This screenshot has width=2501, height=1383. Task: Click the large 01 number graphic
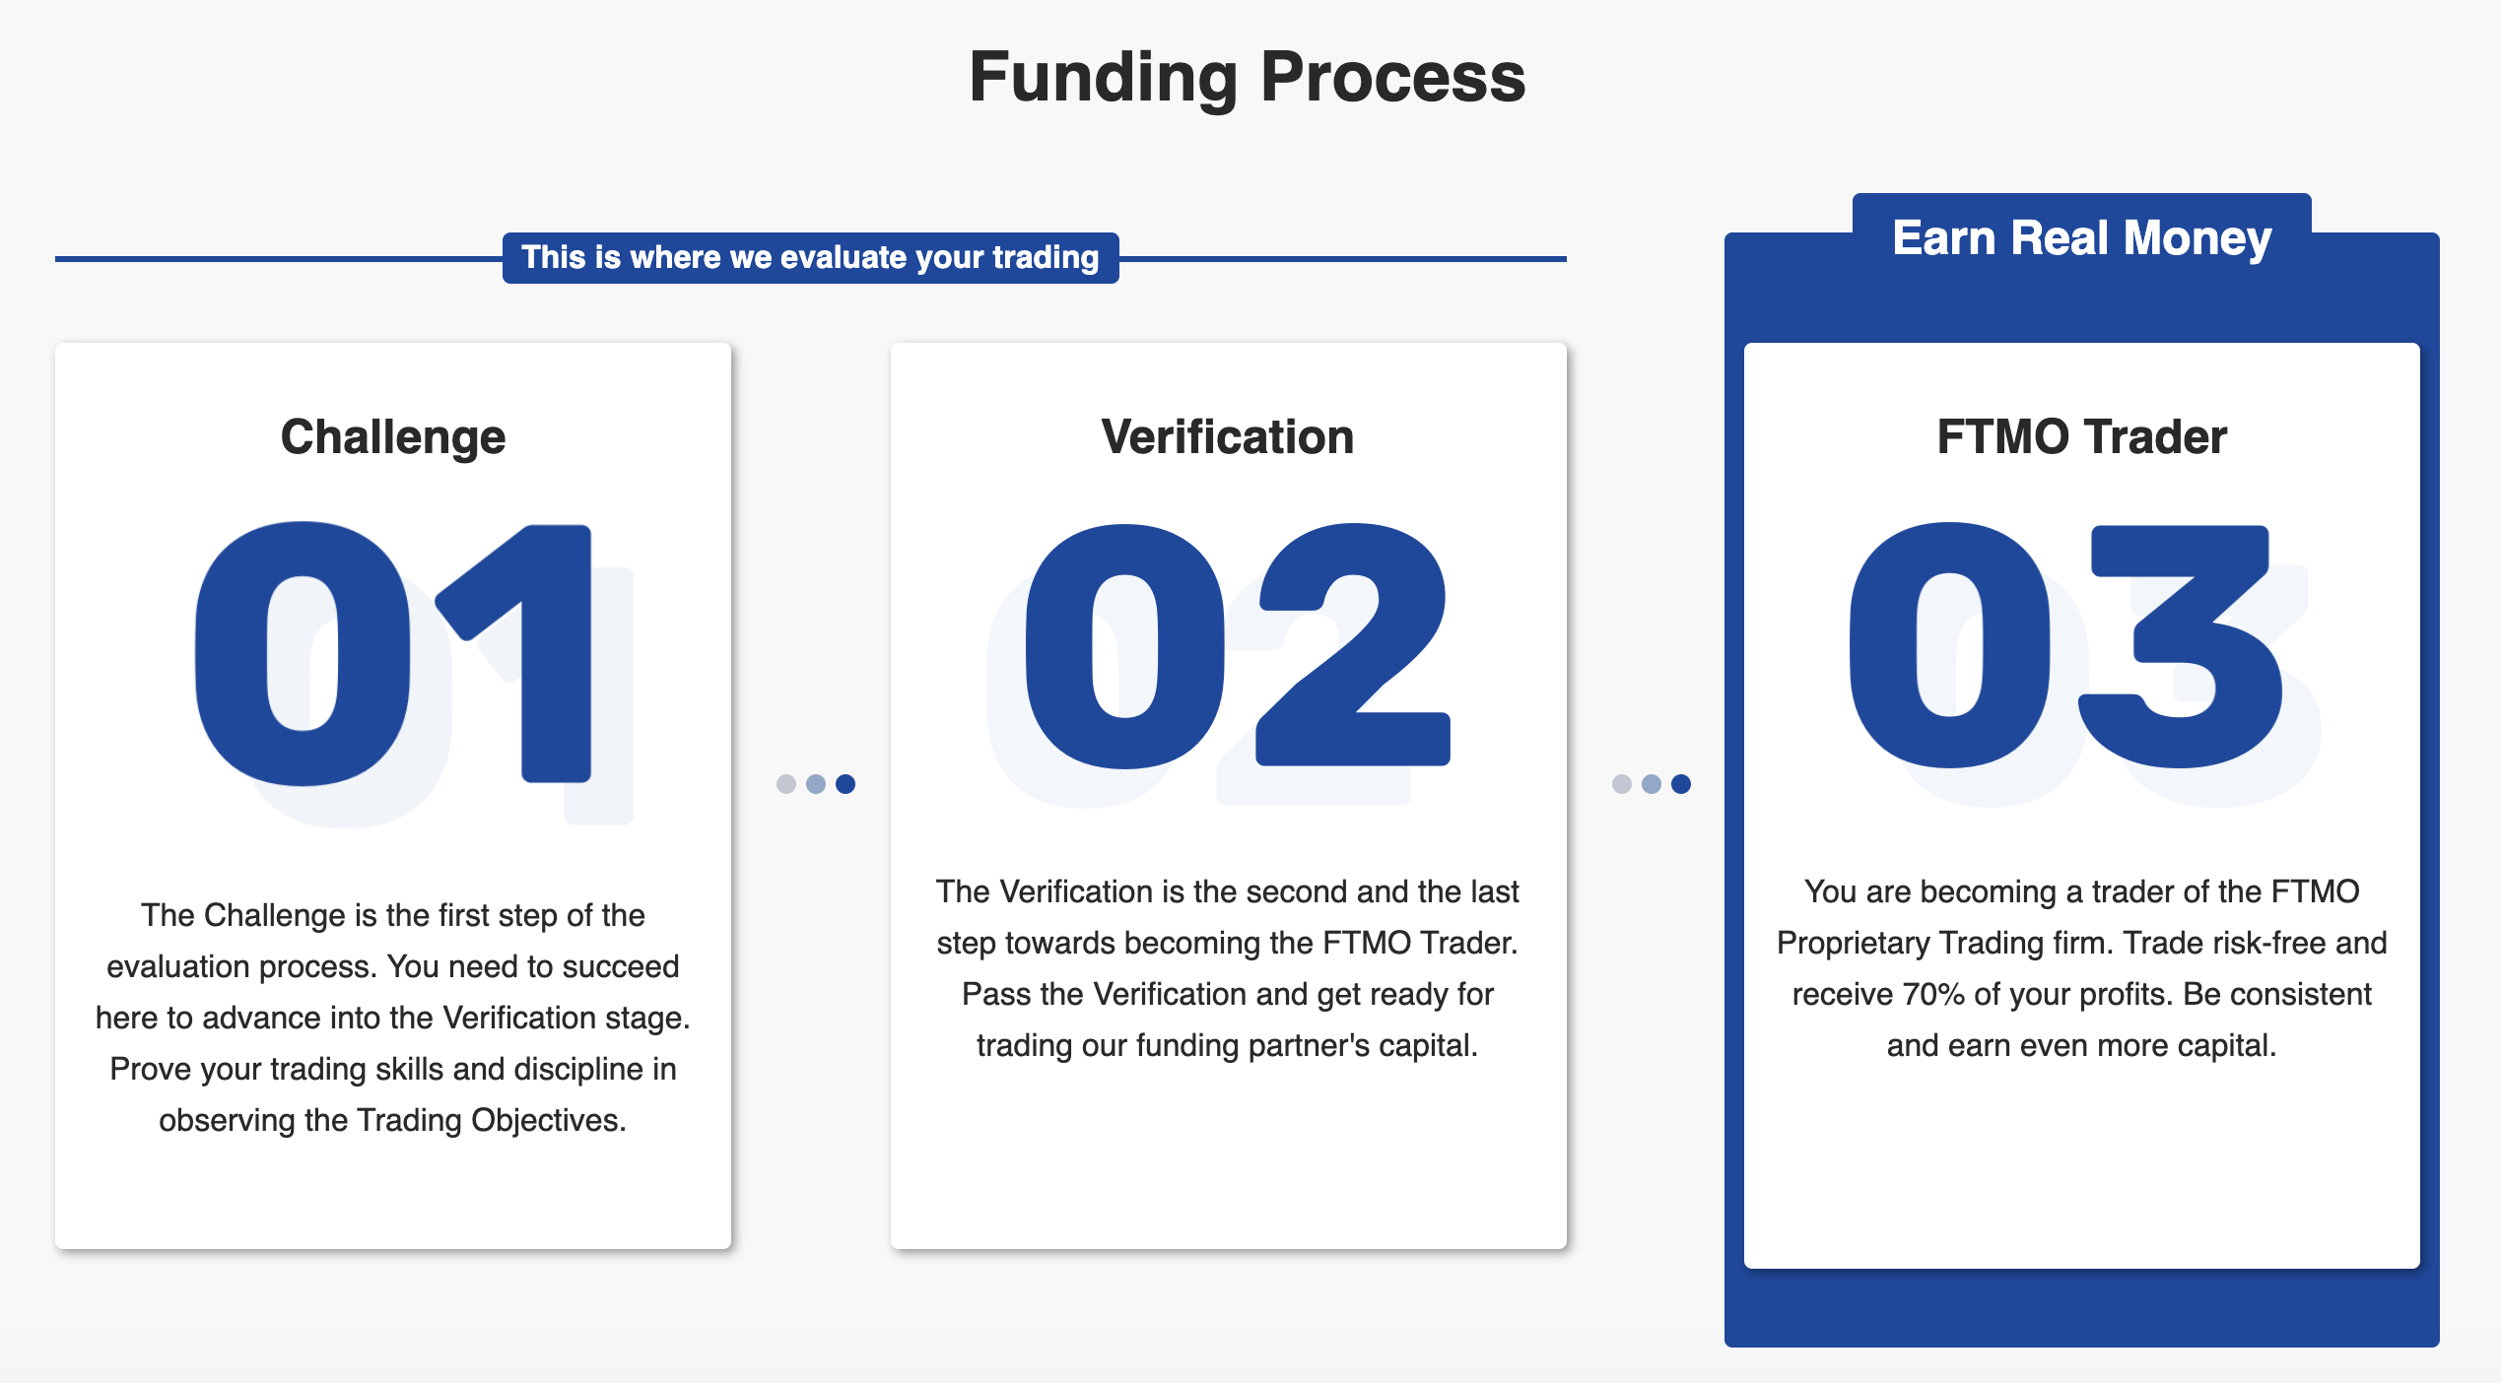click(x=394, y=654)
